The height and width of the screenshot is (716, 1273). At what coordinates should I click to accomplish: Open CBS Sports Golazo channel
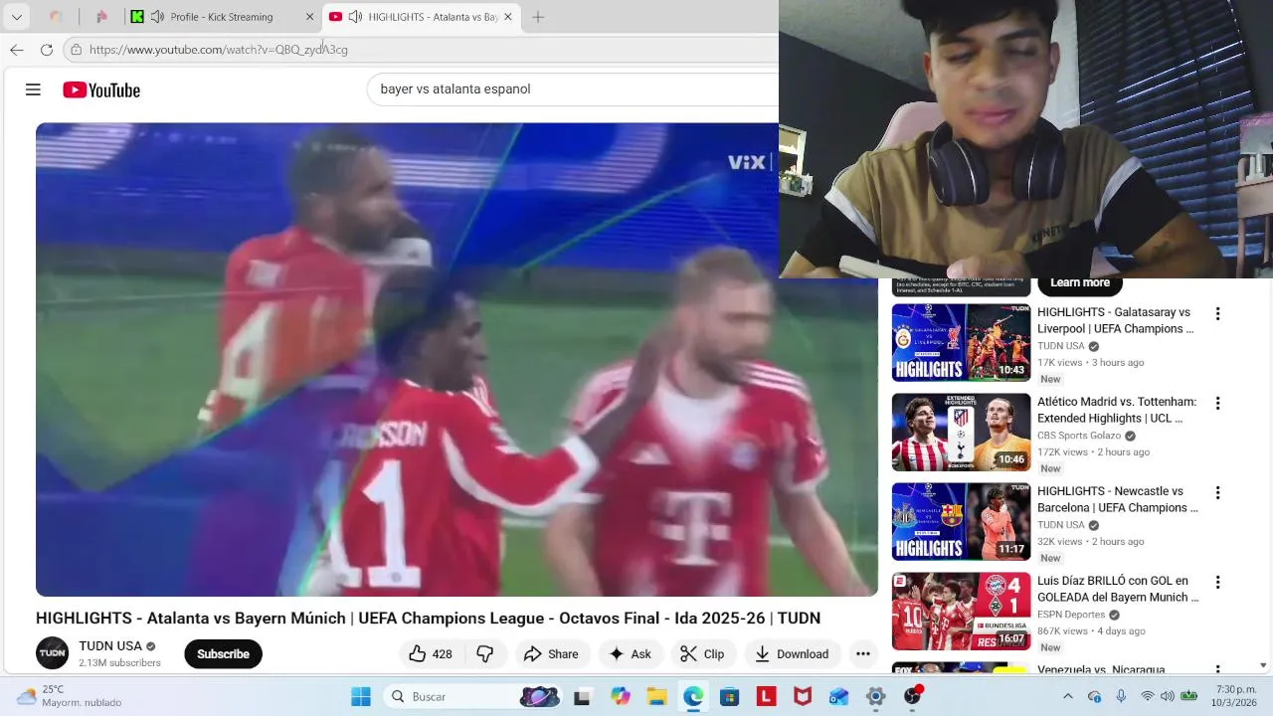(x=1079, y=436)
